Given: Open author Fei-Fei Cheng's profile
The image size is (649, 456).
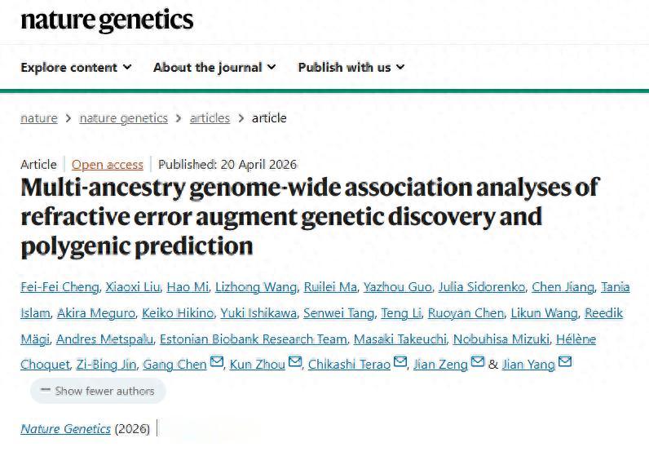Looking at the screenshot, I should [x=60, y=286].
